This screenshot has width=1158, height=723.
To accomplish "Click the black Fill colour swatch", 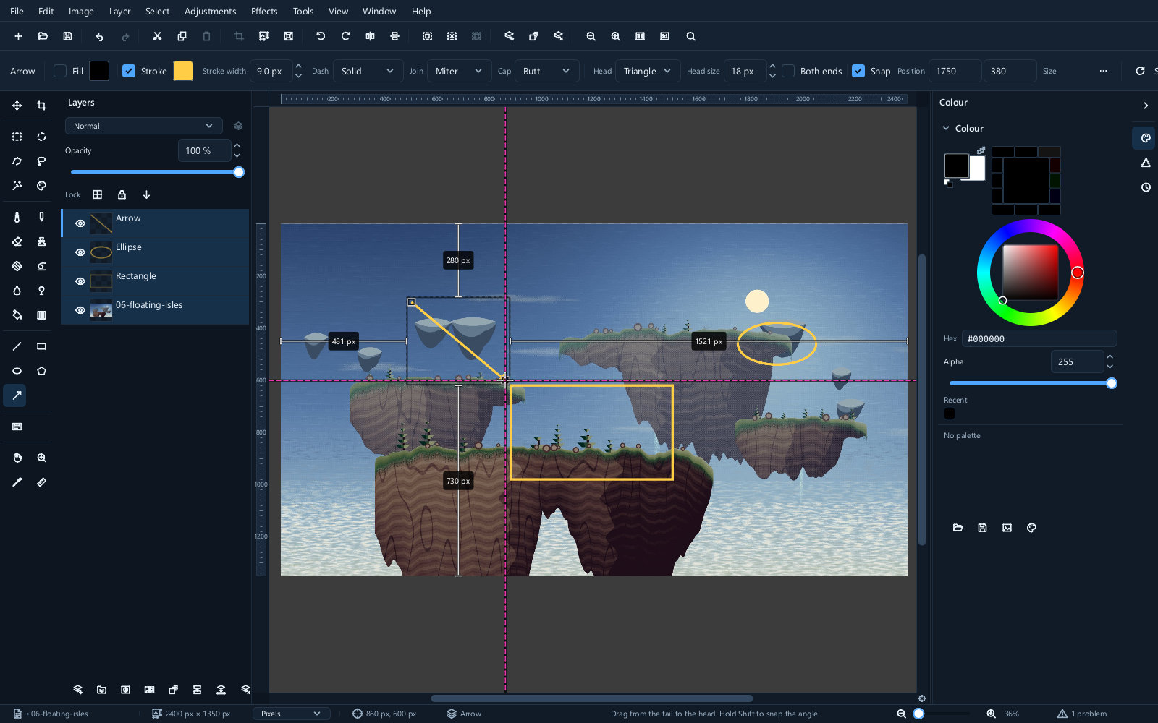I will point(99,71).
